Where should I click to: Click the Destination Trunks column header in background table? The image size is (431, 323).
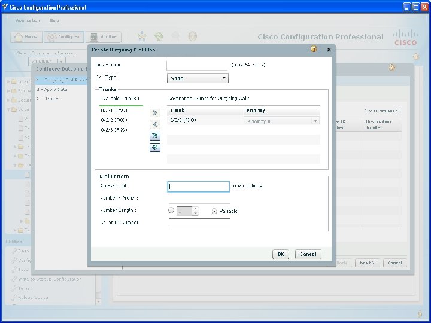tap(383, 124)
